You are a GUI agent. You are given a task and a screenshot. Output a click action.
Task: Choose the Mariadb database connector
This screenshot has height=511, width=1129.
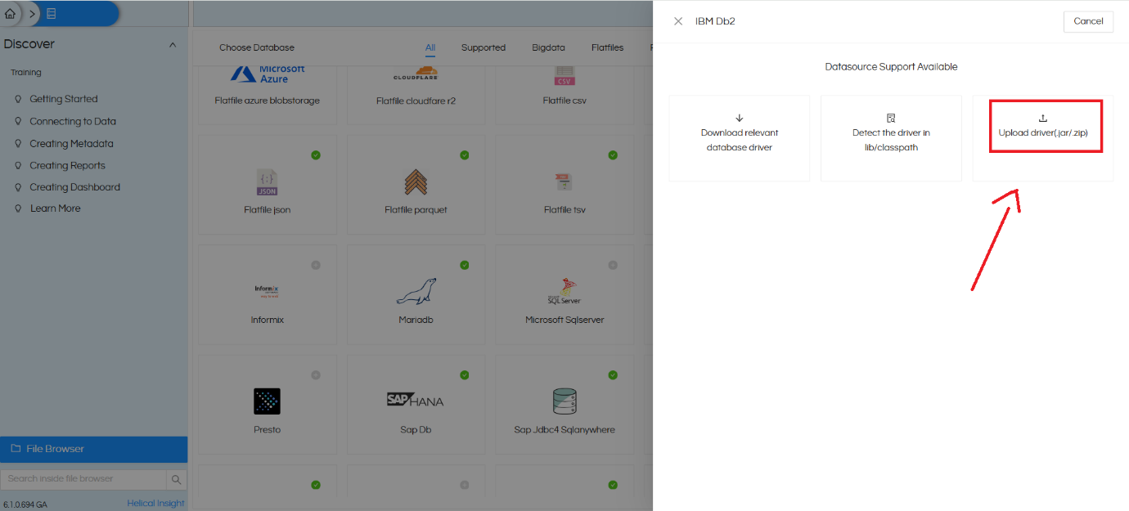tap(416, 294)
